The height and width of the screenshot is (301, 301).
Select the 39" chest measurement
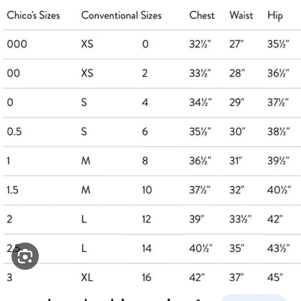pos(197,219)
